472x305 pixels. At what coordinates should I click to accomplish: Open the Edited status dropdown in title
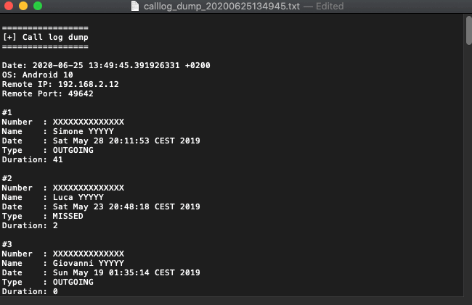pyautogui.click(x=330, y=6)
